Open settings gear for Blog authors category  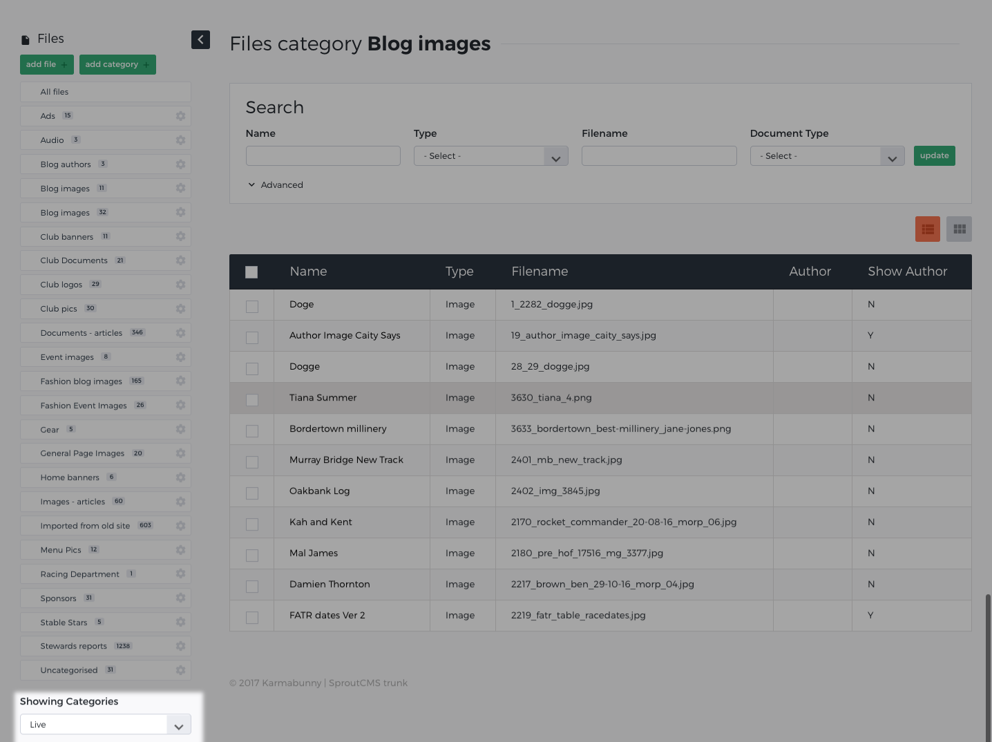[180, 164]
